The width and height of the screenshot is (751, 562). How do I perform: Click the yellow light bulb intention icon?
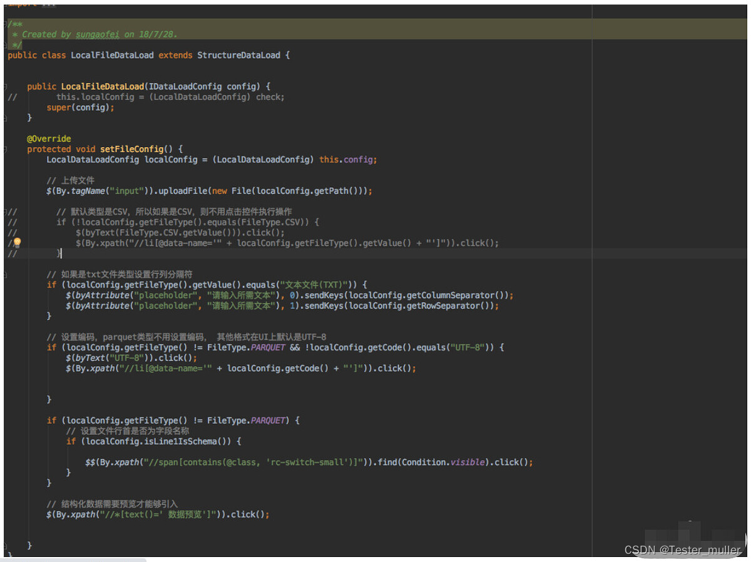(x=17, y=242)
